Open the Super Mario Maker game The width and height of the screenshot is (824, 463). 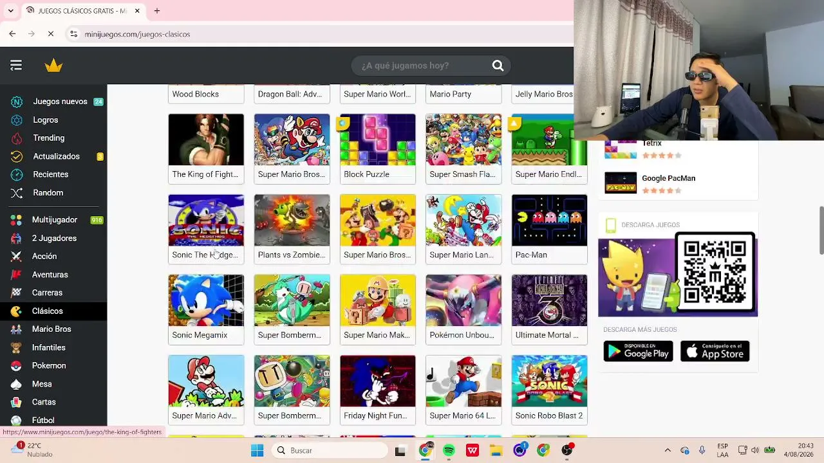tap(378, 309)
